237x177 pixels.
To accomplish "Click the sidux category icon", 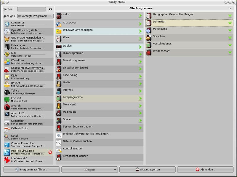I will (x=59, y=16).
